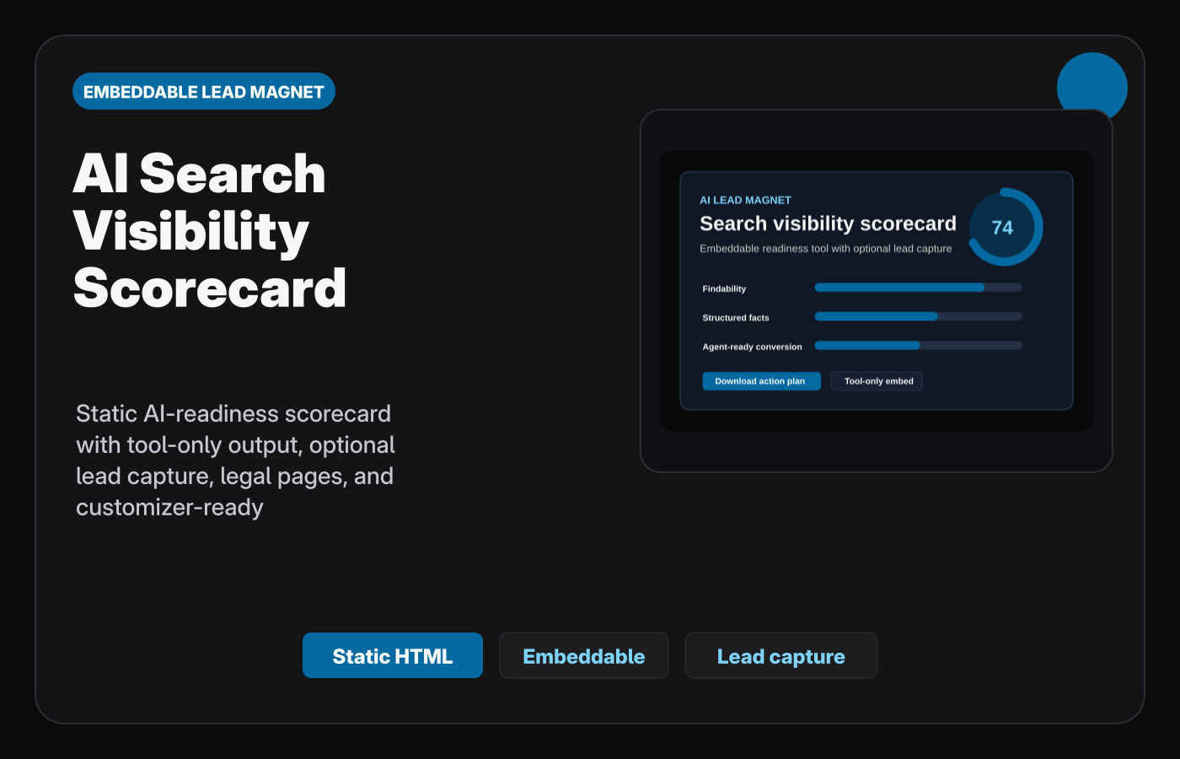Open Download action plan in preview
Image resolution: width=1180 pixels, height=759 pixels.
click(x=761, y=381)
